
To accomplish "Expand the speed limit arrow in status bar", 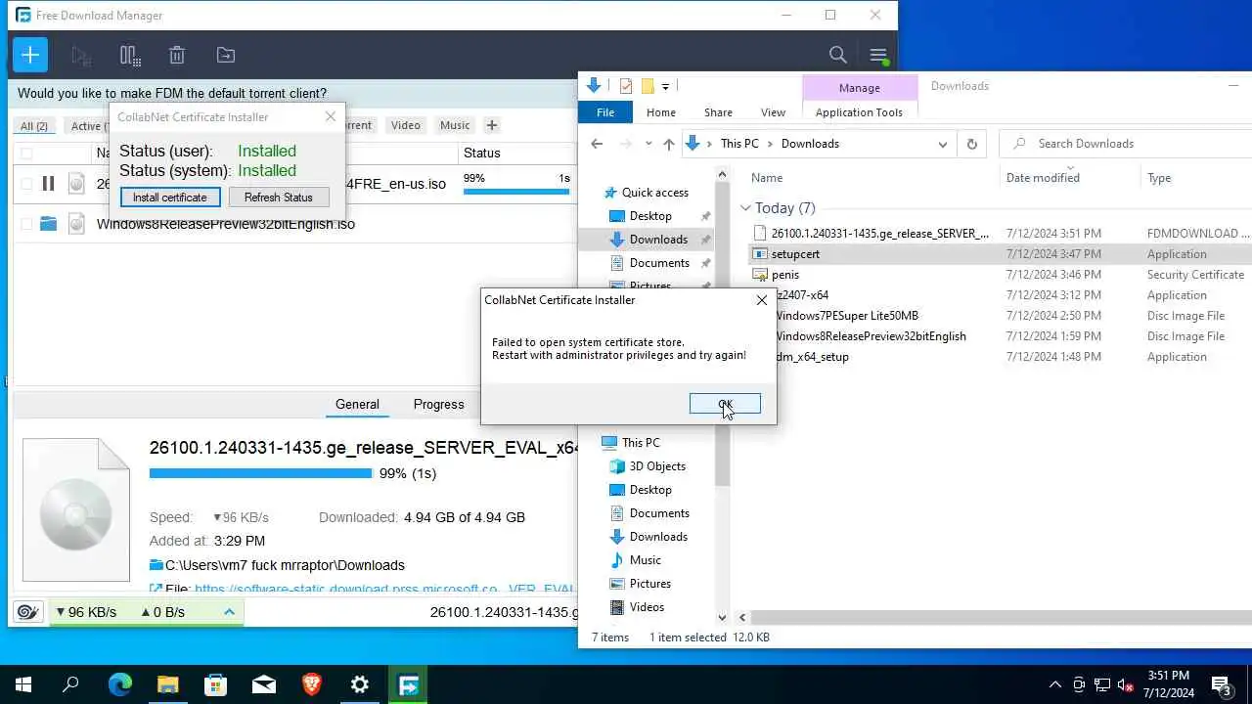I will (x=229, y=612).
